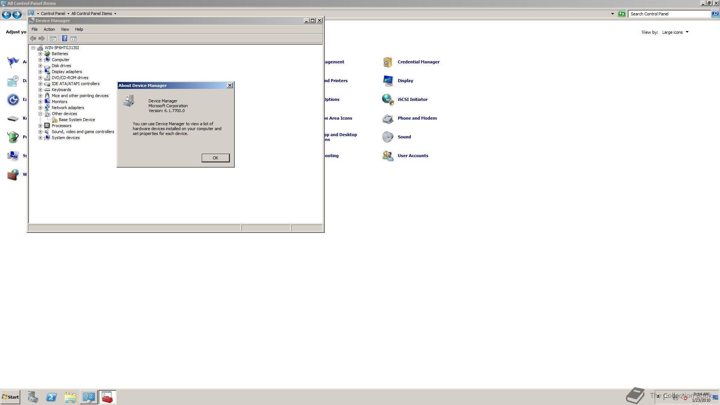Screen dimensions: 720x405
Task: Expand the Monitors node
Action: pos(40,102)
